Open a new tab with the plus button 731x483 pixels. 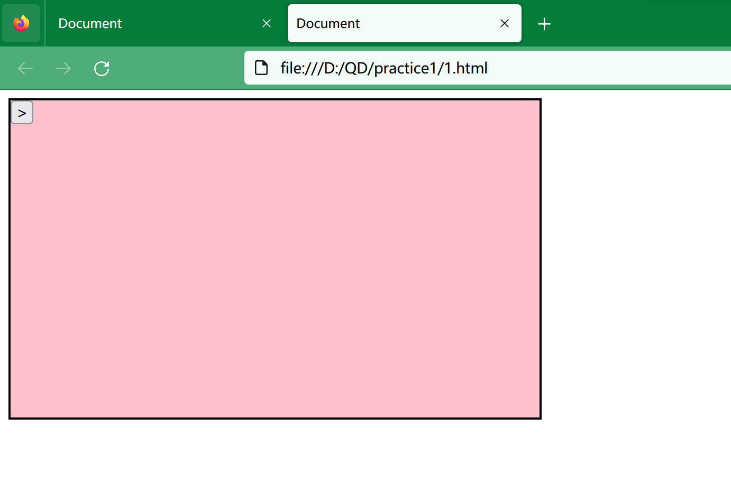[x=544, y=24]
